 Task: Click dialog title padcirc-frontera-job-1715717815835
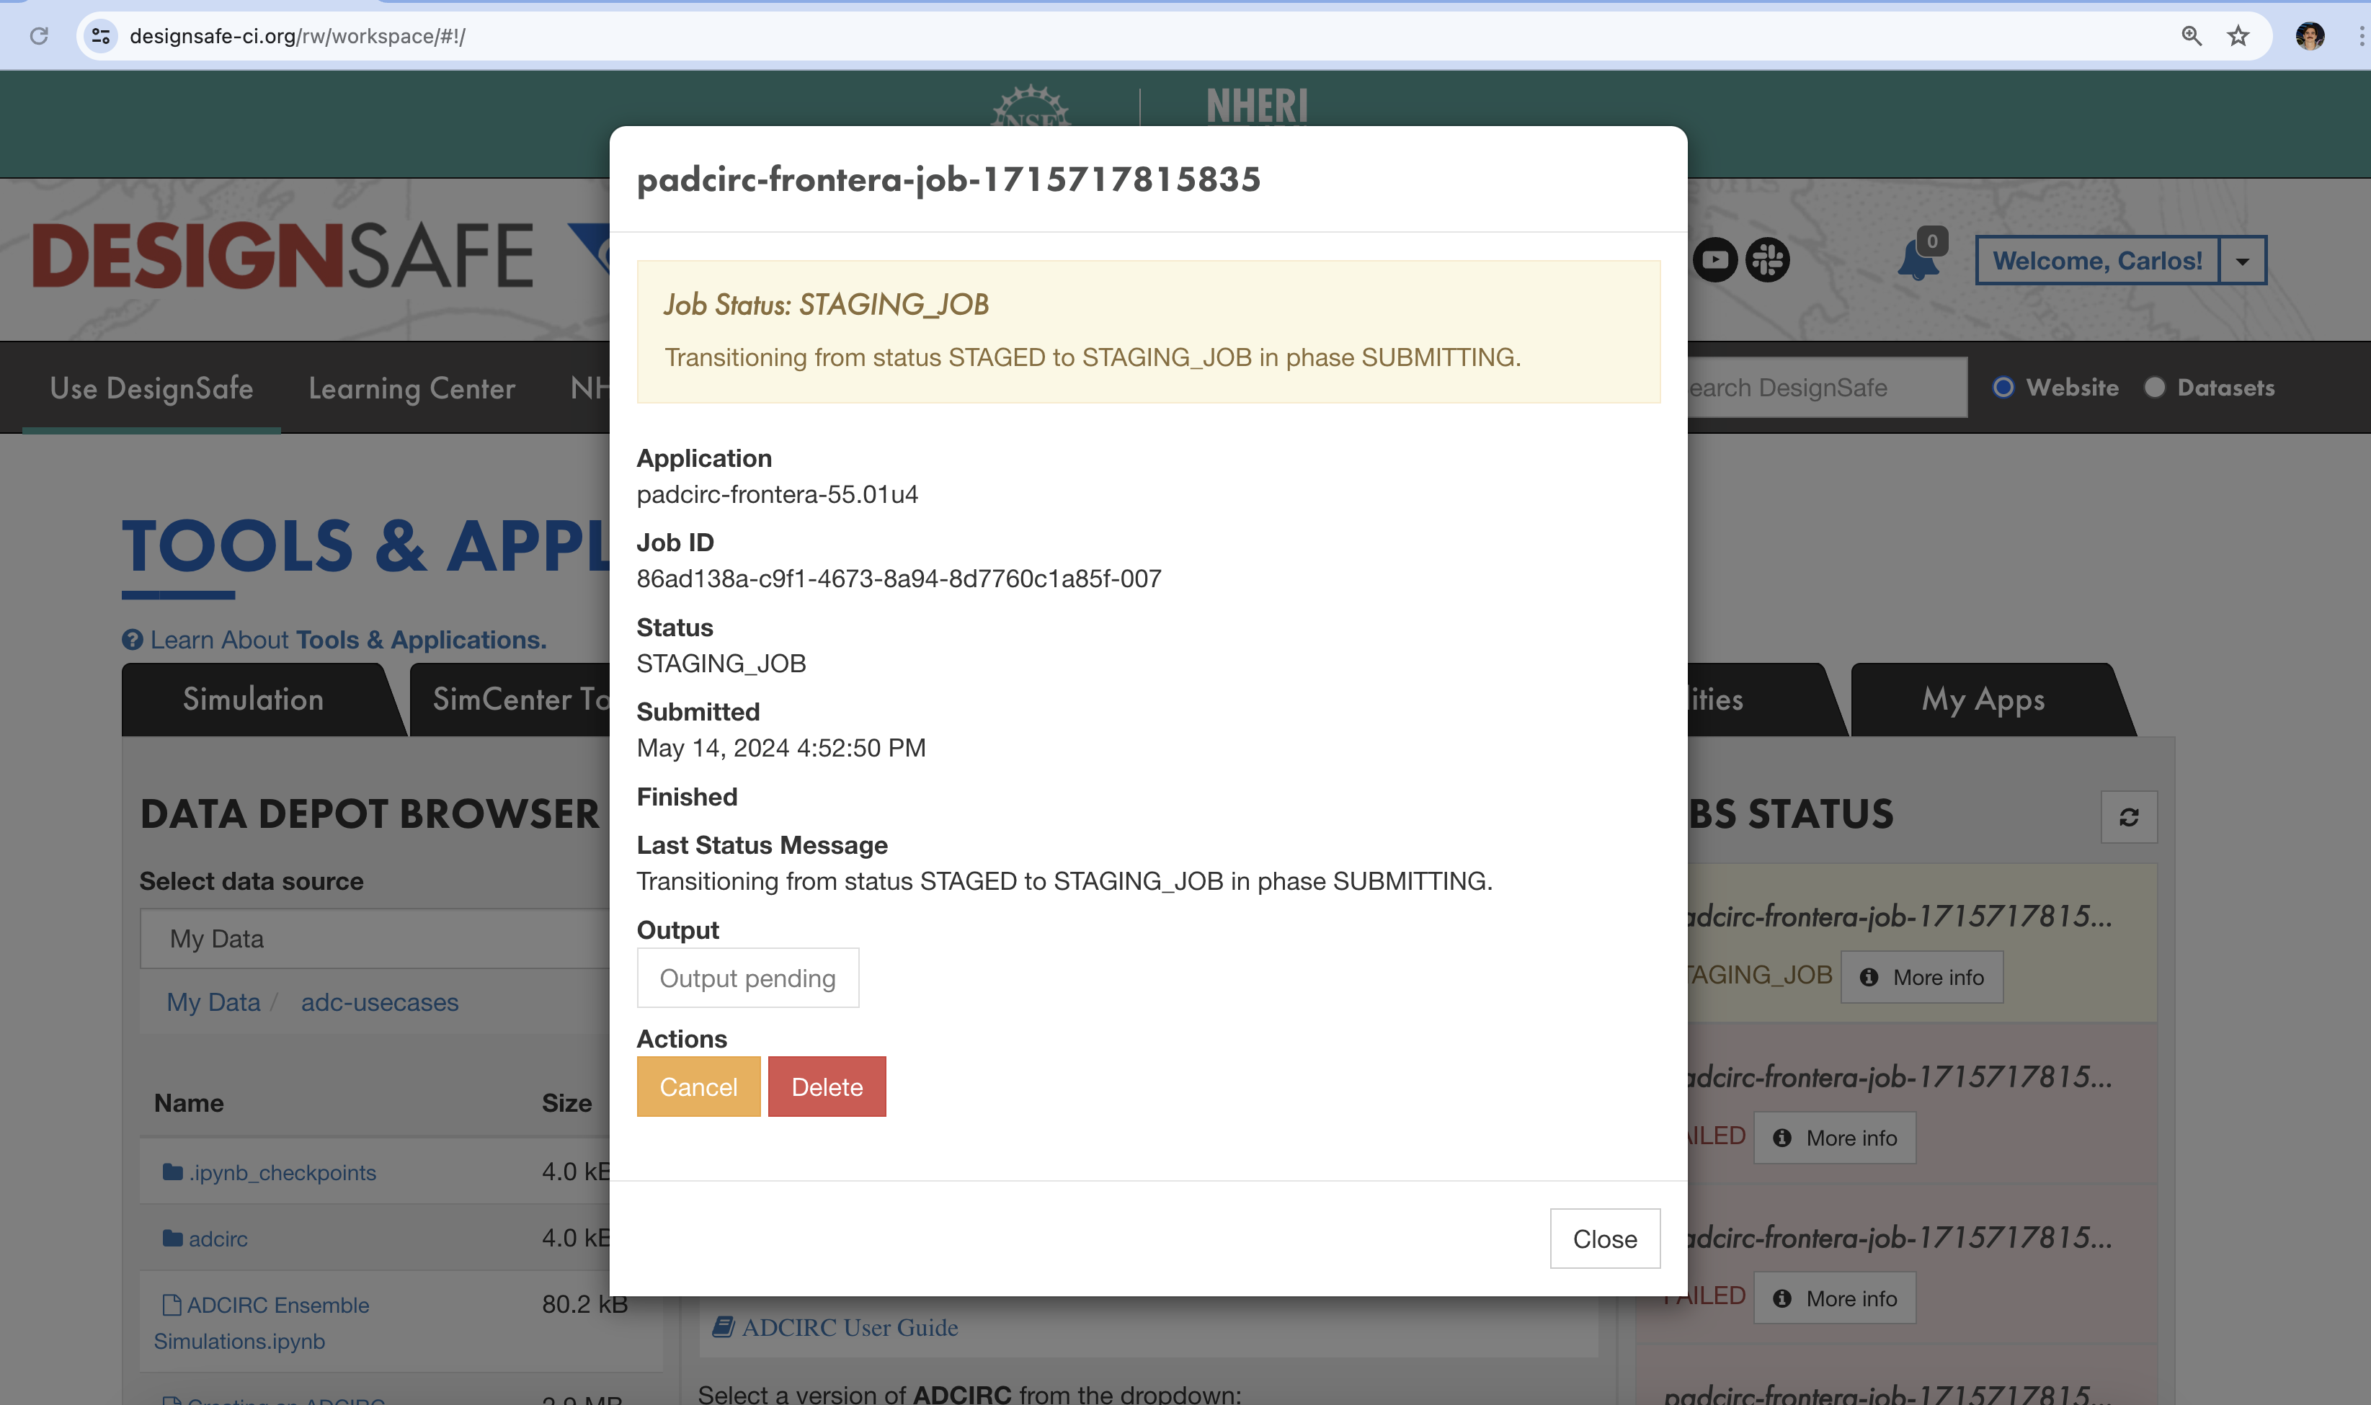[949, 180]
